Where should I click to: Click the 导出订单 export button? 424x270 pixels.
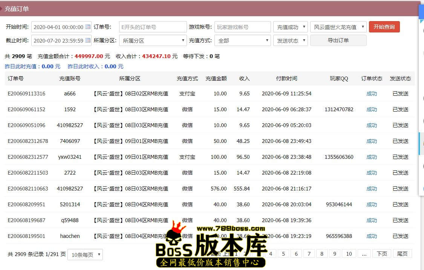[338, 40]
